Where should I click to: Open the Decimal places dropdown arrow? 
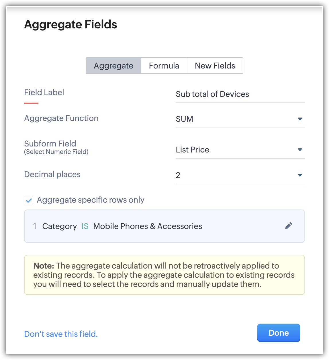click(x=300, y=175)
